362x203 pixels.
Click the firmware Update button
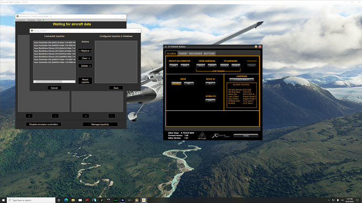[x=252, y=65]
